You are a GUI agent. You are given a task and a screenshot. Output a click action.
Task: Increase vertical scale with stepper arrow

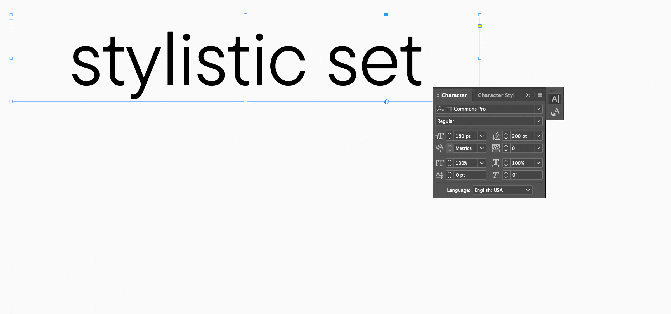click(450, 161)
